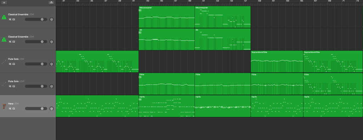363x140 pixels.
Task: Mute the Flute Solo track with Flöte regions
Action: (10, 86)
